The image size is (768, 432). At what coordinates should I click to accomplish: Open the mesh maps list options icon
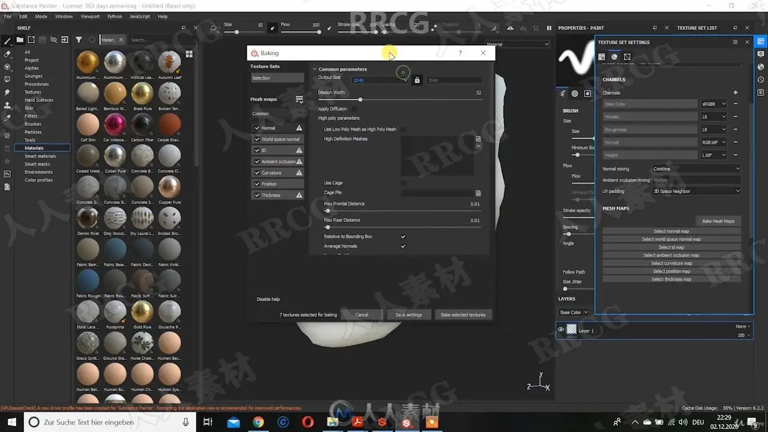pyautogui.click(x=299, y=99)
